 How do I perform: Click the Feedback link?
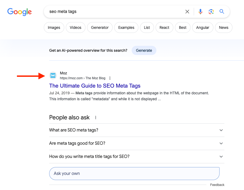[x=217, y=185]
